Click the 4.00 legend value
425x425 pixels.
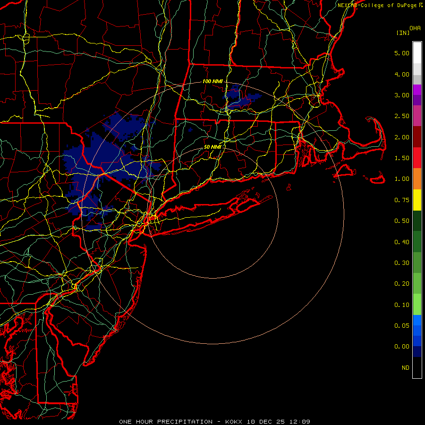402,74
